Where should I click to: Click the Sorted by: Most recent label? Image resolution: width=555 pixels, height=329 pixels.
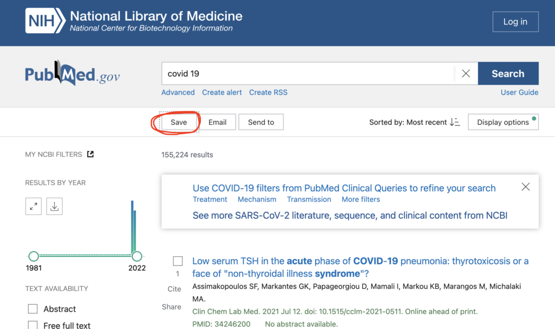[x=408, y=122]
